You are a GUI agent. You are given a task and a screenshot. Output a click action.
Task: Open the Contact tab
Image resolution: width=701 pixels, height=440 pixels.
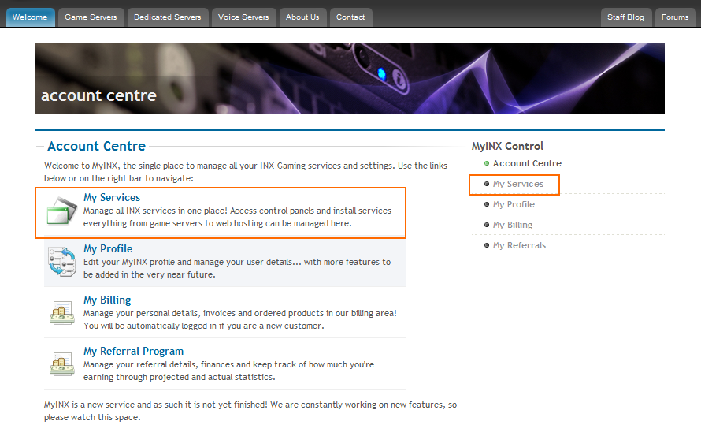350,17
